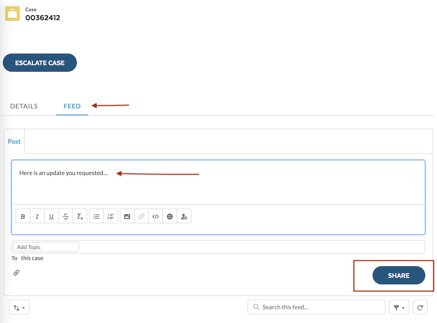This screenshot has width=437, height=323.
Task: Insert a code snippet
Action: (156, 217)
